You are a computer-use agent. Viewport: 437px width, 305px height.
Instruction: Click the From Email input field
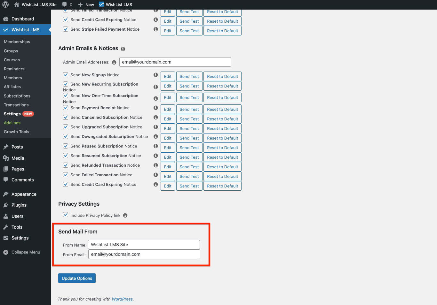point(144,254)
